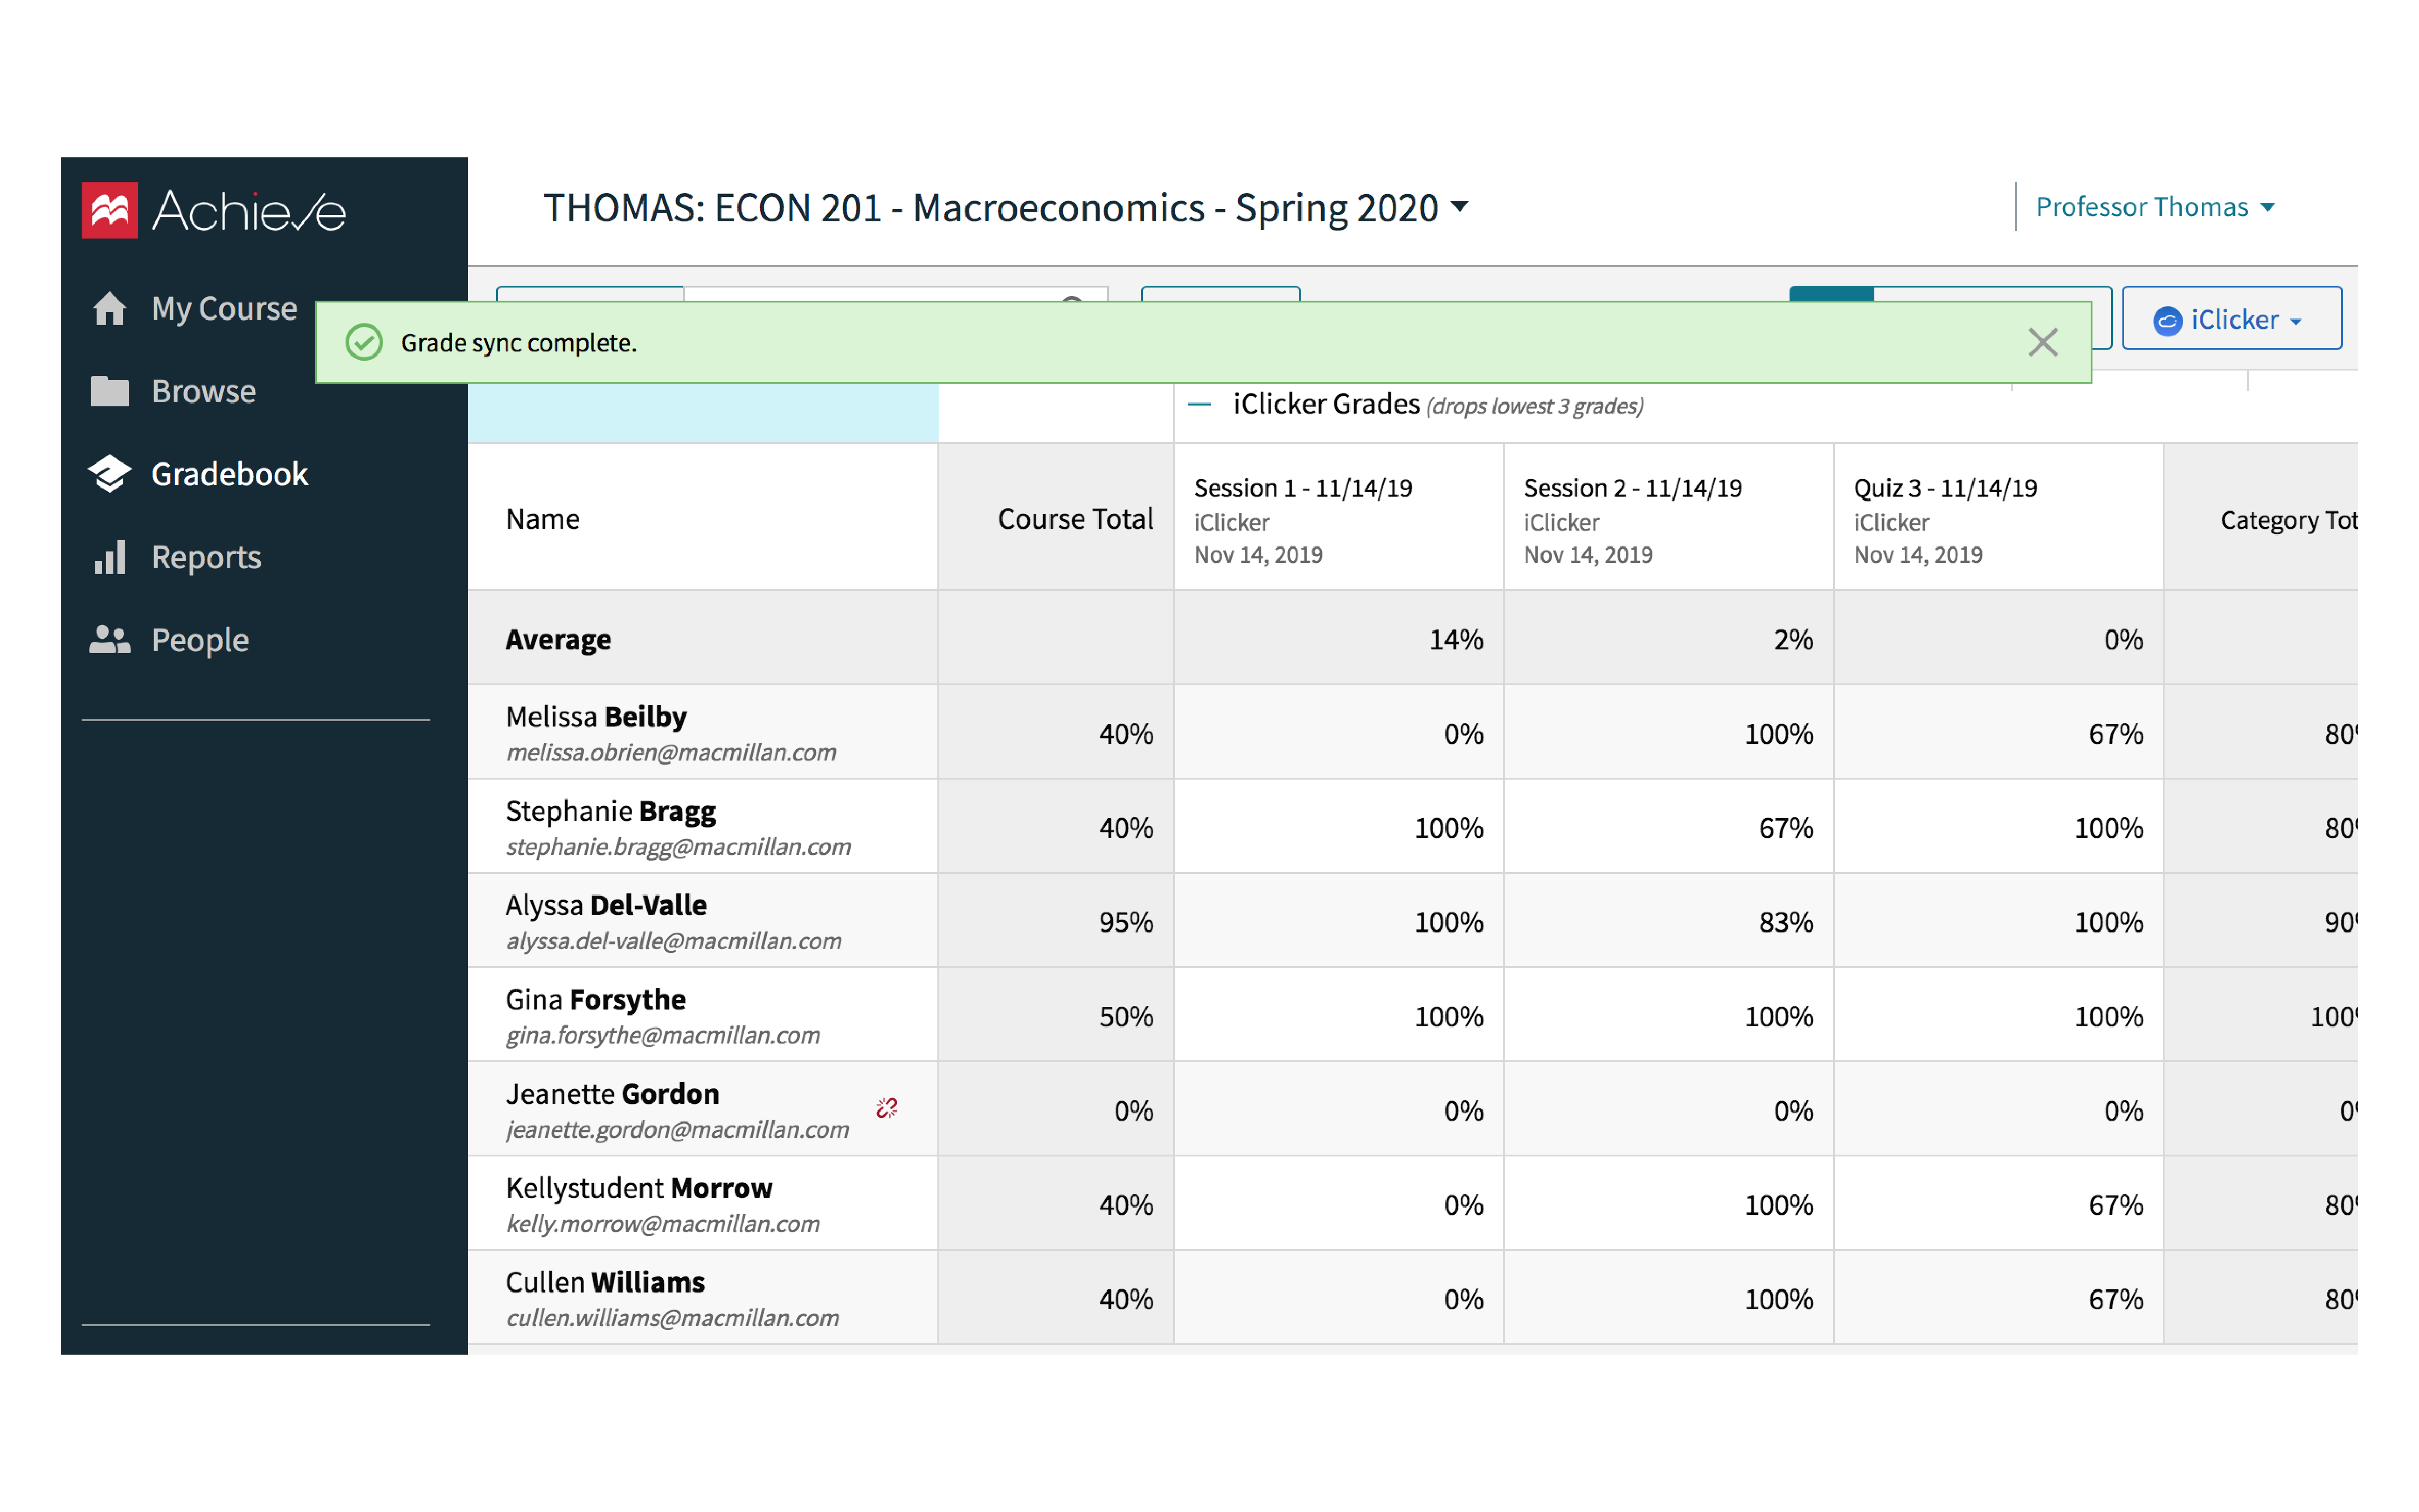
Task: Click Kellystudent Morrow's 100% Session 2 grade
Action: [1779, 1205]
